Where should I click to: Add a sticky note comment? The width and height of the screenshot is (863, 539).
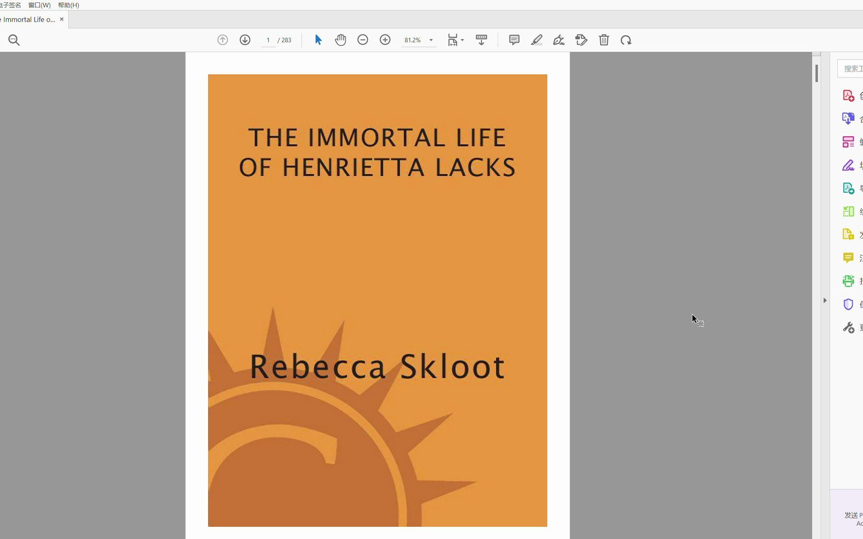click(514, 40)
